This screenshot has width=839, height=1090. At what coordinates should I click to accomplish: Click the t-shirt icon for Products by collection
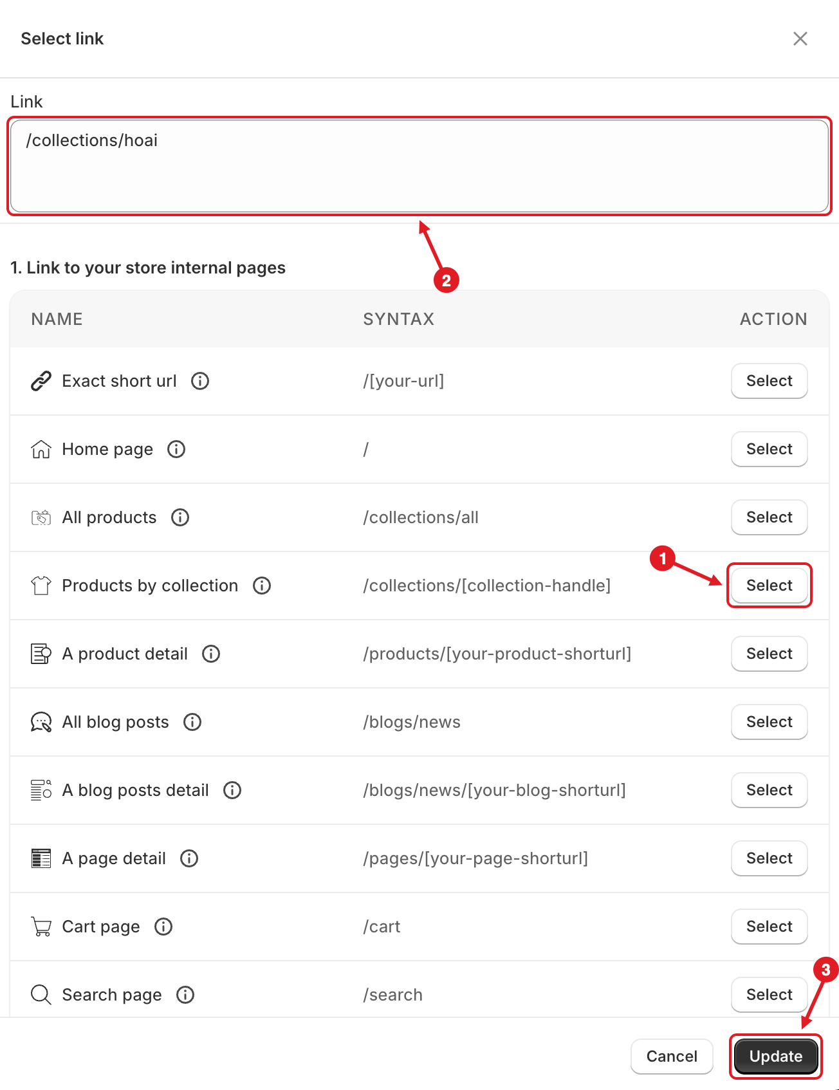click(x=41, y=586)
